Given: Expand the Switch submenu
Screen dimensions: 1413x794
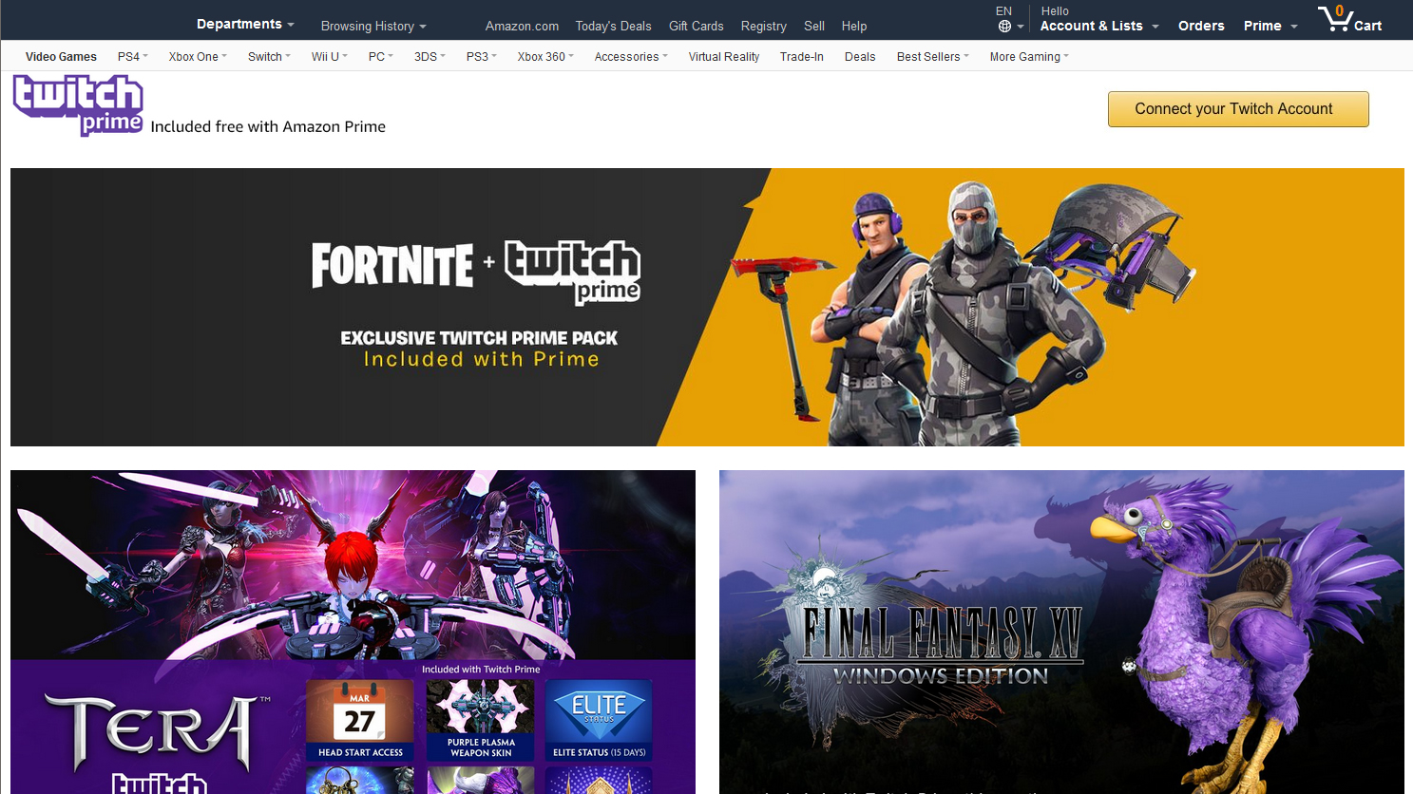Looking at the screenshot, I should pyautogui.click(x=269, y=57).
